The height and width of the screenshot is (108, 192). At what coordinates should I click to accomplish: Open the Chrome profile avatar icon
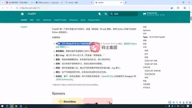tap(185, 8)
